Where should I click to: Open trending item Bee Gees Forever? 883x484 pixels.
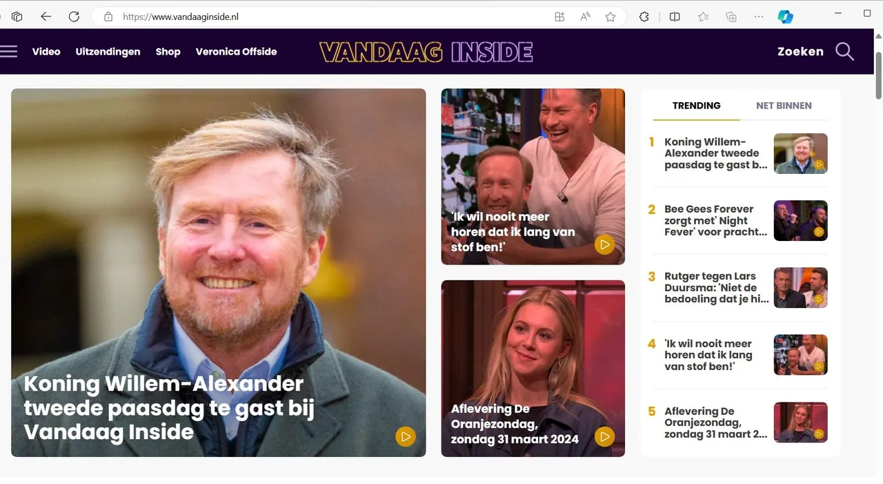click(716, 220)
